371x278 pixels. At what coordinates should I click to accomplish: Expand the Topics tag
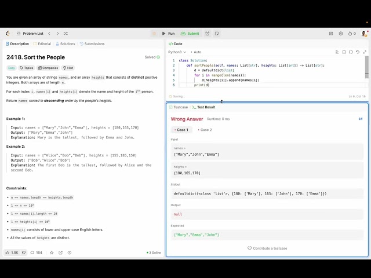27,68
